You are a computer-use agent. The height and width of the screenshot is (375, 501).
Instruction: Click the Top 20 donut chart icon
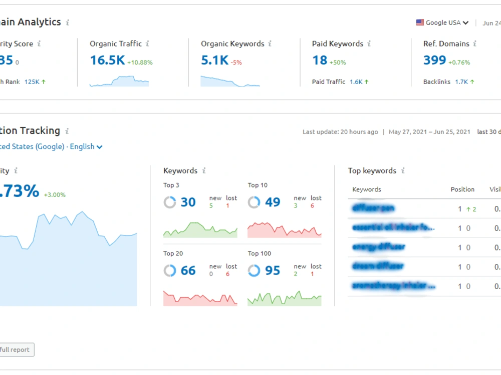[x=170, y=270]
